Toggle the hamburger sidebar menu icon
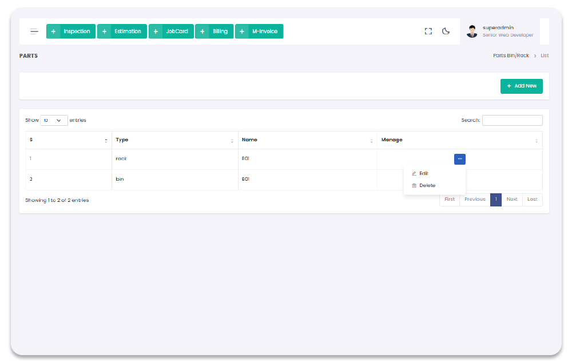Image resolution: width=572 pixels, height=362 pixels. coord(34,31)
